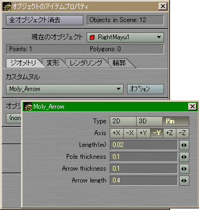
Task: Set the axis to +X
Action: coord(117,133)
